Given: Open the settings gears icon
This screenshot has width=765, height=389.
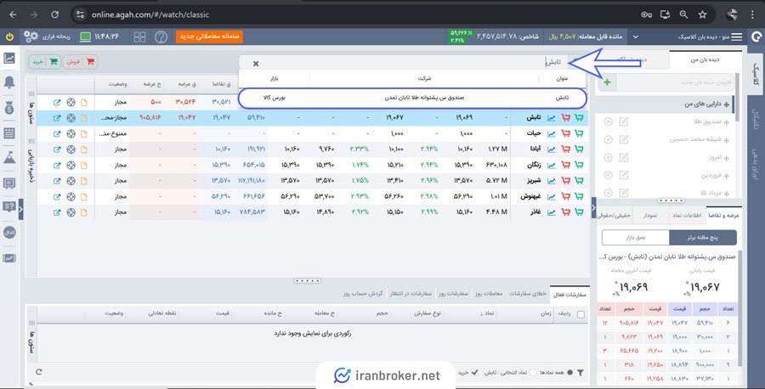Looking at the screenshot, I should (x=31, y=37).
